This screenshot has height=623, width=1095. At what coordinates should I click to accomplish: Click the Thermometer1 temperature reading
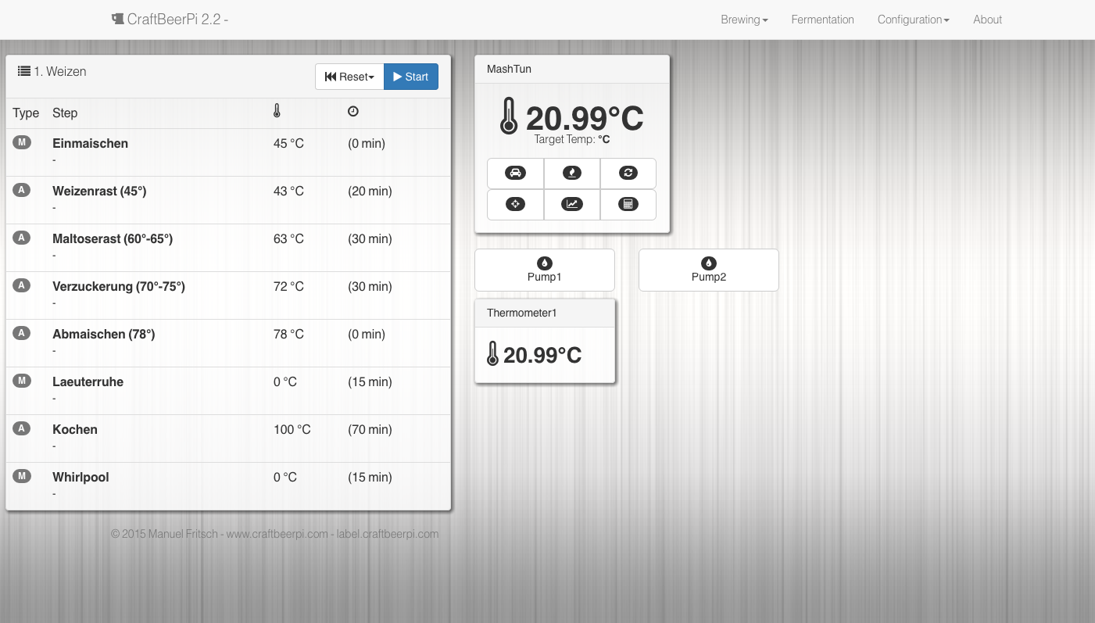pos(542,356)
